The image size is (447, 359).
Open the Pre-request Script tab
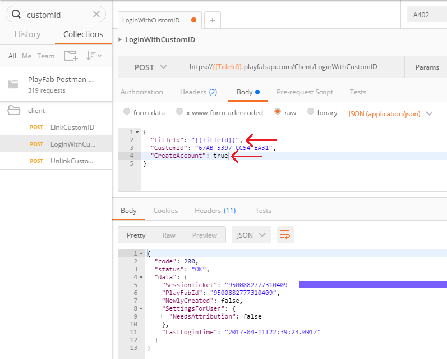tap(305, 92)
